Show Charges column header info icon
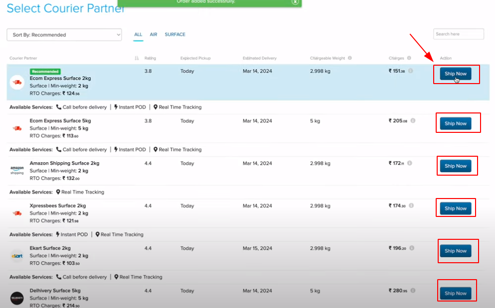The height and width of the screenshot is (308, 495). coord(409,58)
